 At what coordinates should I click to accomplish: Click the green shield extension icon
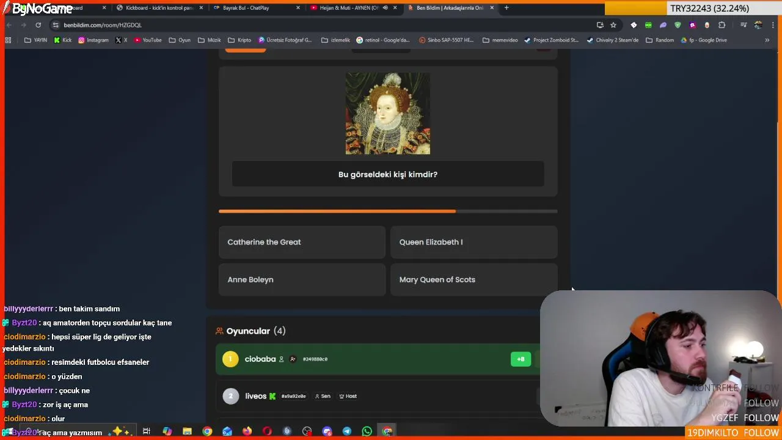678,25
